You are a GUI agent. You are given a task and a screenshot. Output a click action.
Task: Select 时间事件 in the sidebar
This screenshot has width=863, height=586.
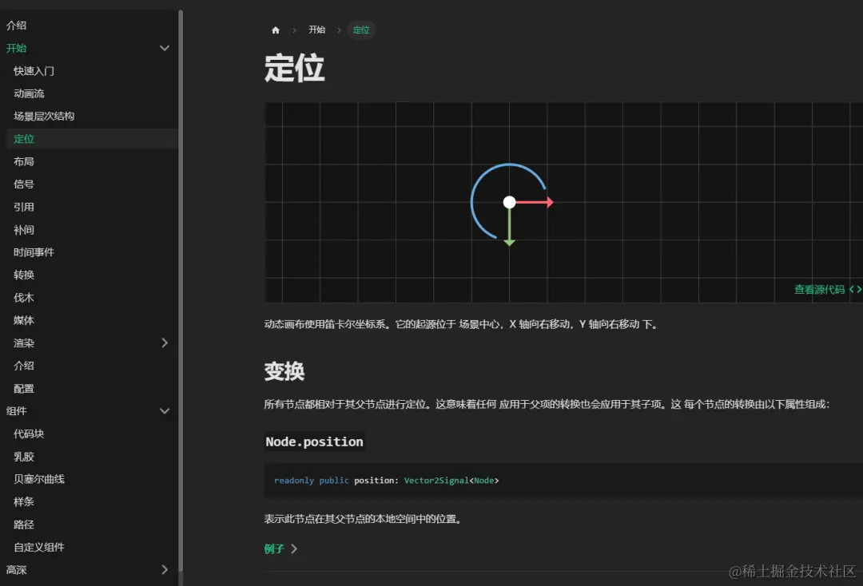[34, 251]
